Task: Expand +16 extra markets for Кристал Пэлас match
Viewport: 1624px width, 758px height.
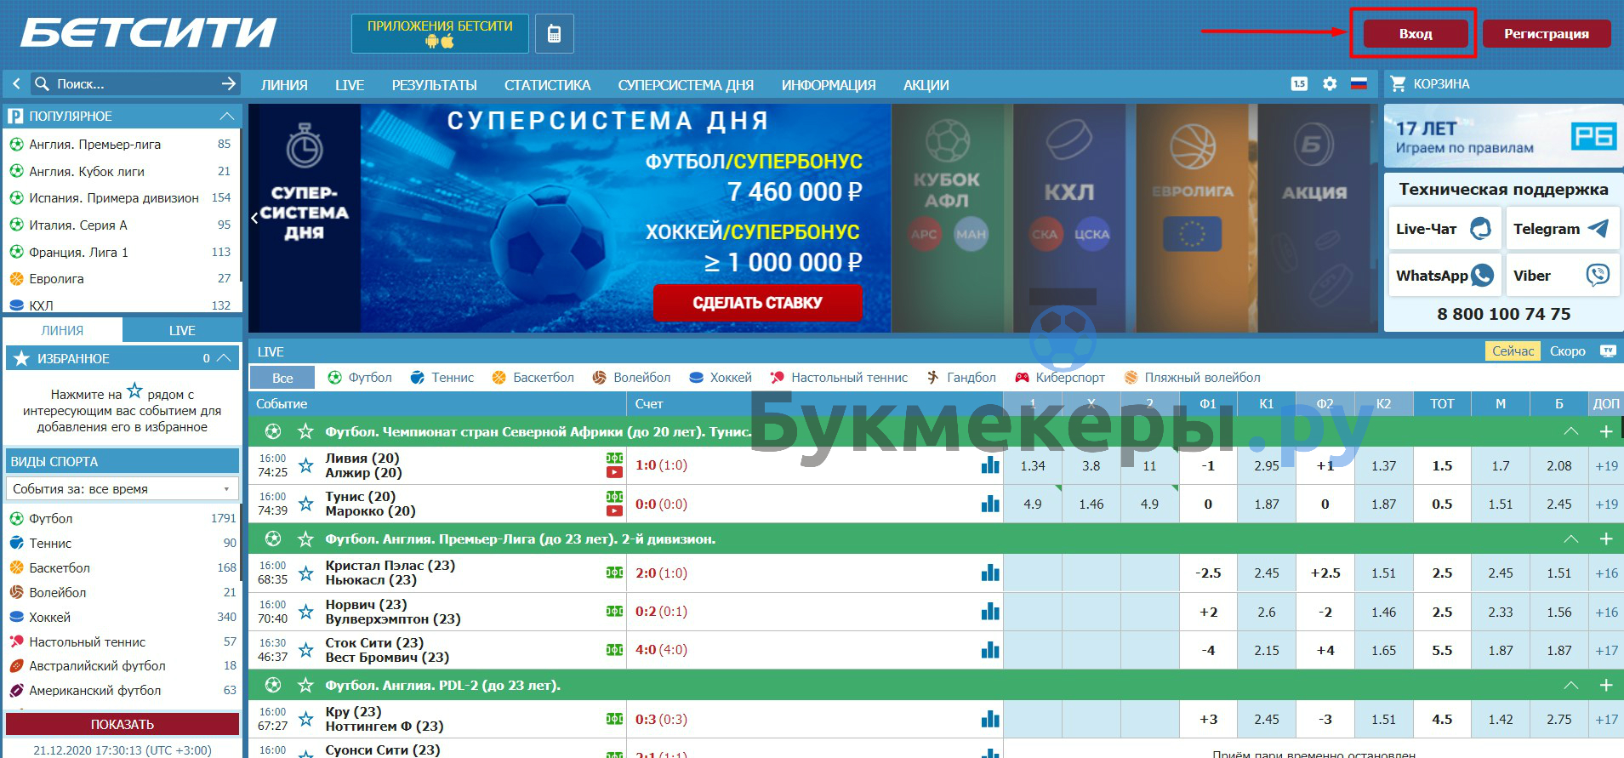Action: tap(1606, 573)
